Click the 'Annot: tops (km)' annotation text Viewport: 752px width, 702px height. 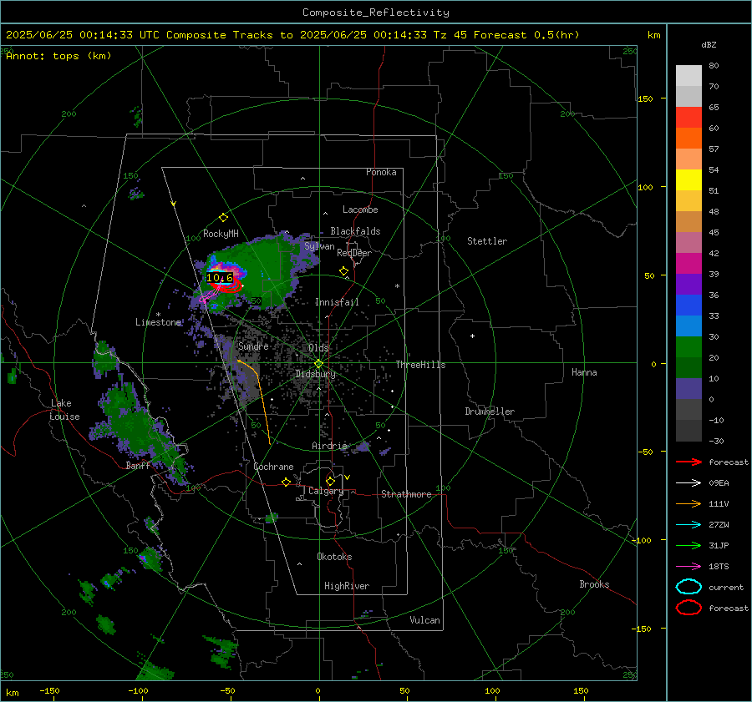58,56
